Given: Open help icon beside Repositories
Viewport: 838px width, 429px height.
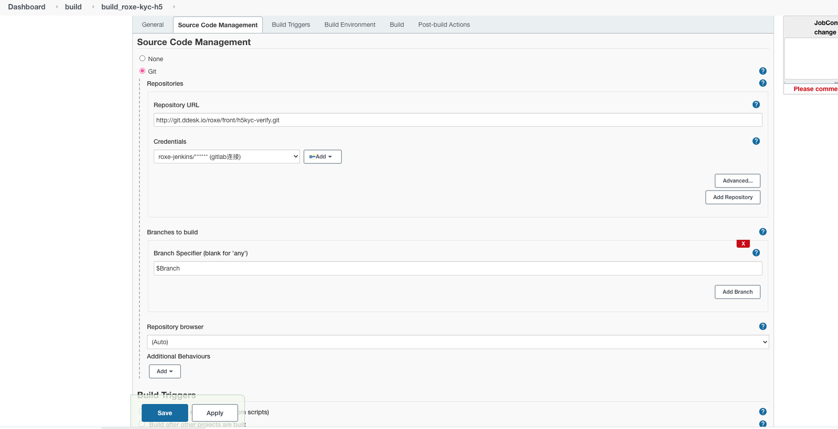Looking at the screenshot, I should tap(763, 83).
